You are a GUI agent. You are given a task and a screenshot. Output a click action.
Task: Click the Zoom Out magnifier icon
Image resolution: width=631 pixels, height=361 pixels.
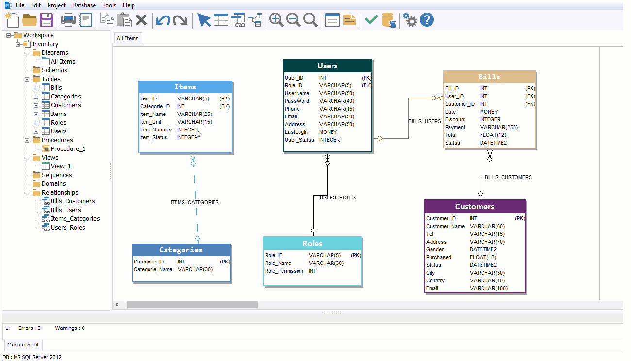[x=293, y=20]
